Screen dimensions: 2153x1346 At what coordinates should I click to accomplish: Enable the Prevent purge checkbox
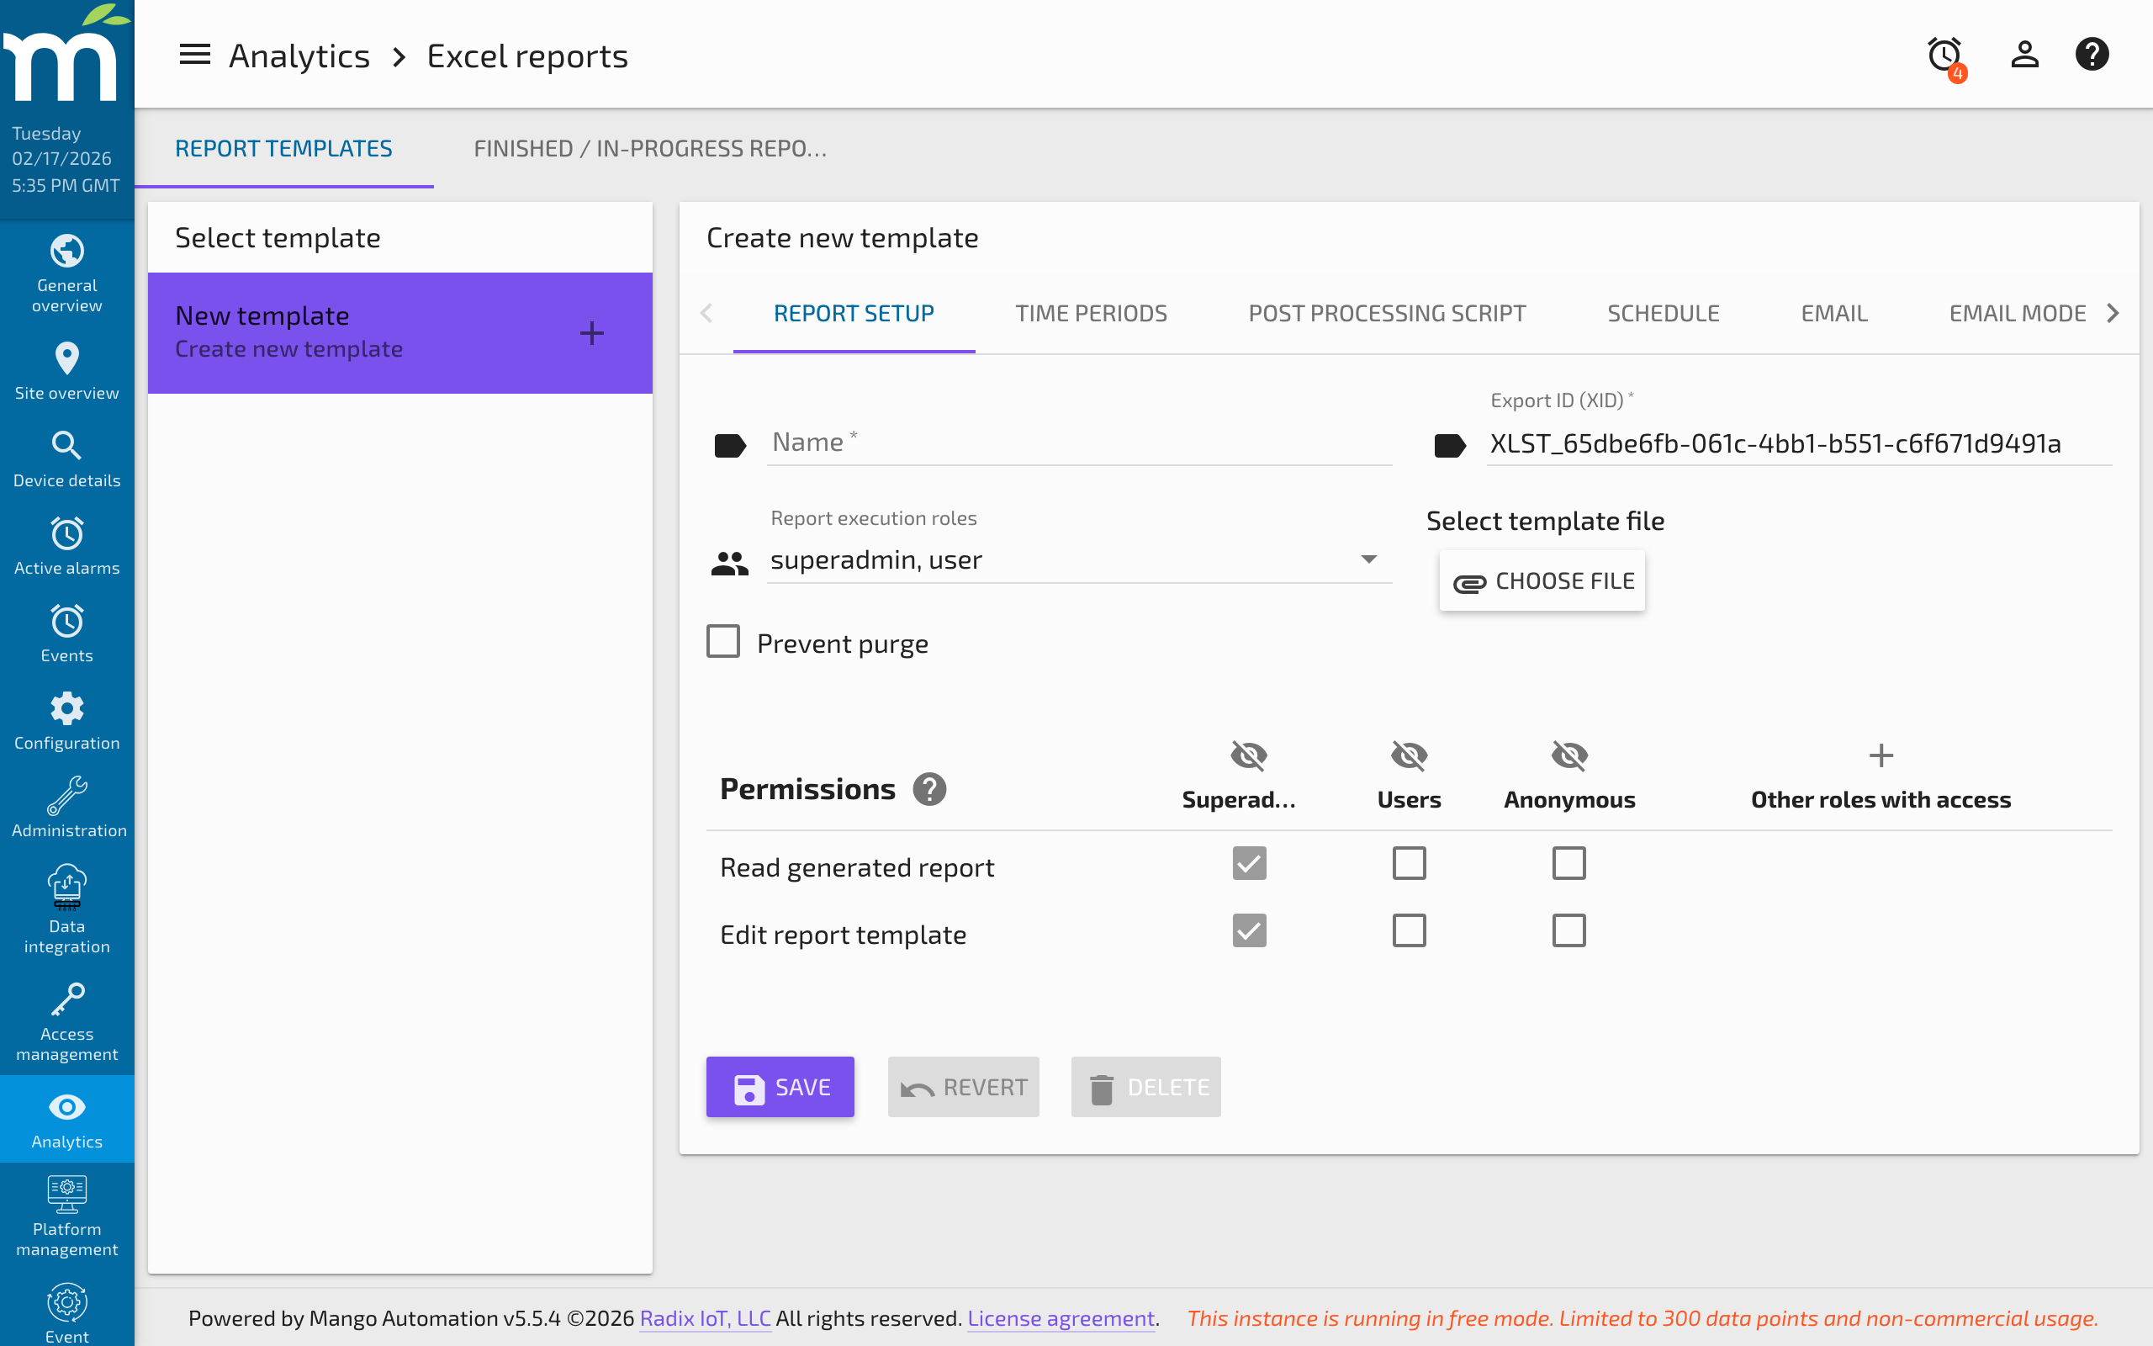click(x=723, y=641)
